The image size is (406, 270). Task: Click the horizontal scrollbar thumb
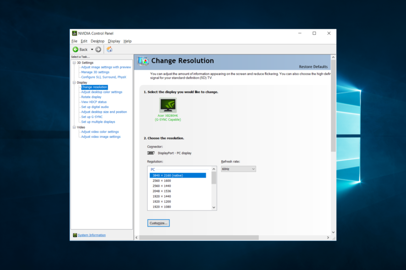pyautogui.click(x=199, y=238)
